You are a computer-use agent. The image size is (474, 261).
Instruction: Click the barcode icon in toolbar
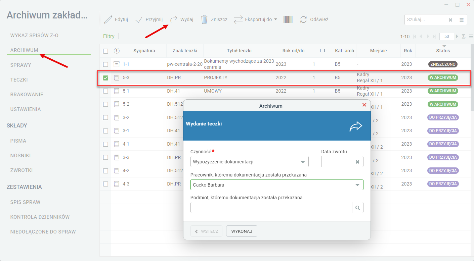[x=288, y=19]
